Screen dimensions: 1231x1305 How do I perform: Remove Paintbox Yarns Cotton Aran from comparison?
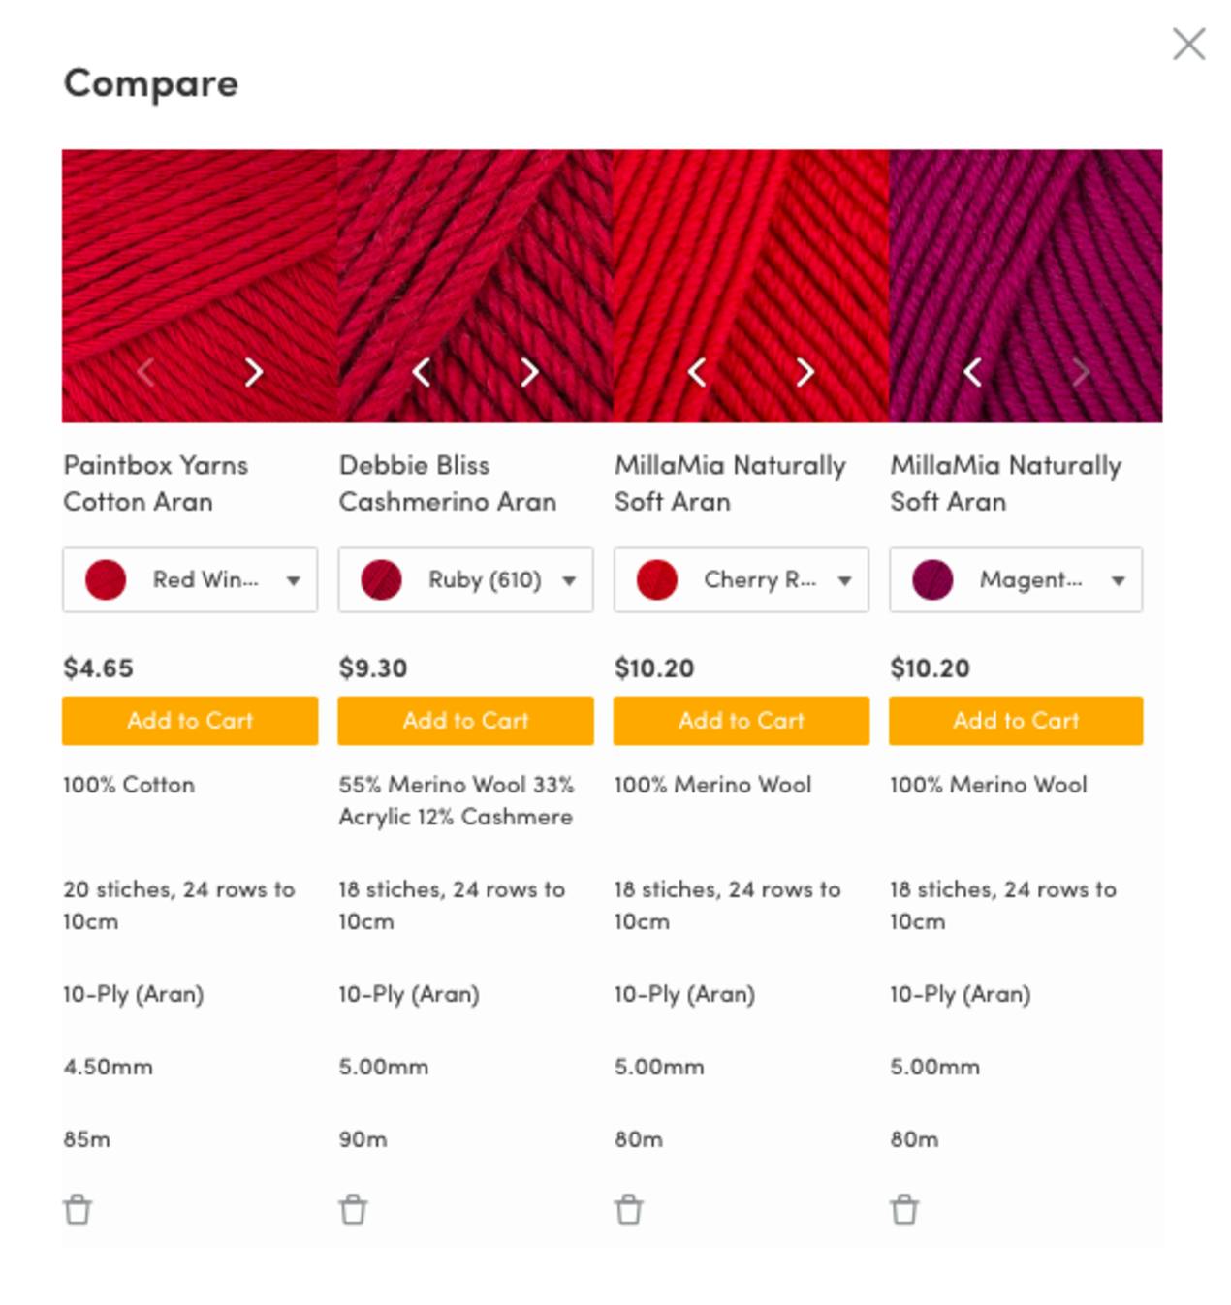78,1208
